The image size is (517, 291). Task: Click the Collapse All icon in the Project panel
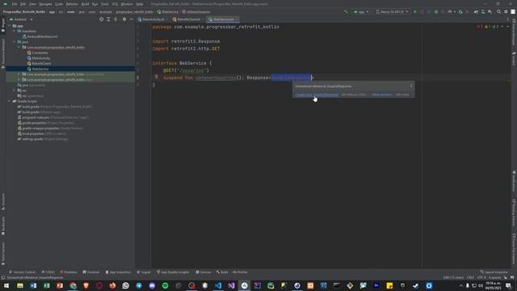pos(116,19)
